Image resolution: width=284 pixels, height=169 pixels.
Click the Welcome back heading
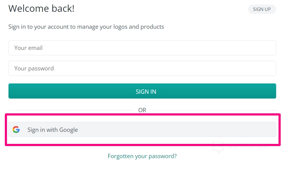pos(41,8)
